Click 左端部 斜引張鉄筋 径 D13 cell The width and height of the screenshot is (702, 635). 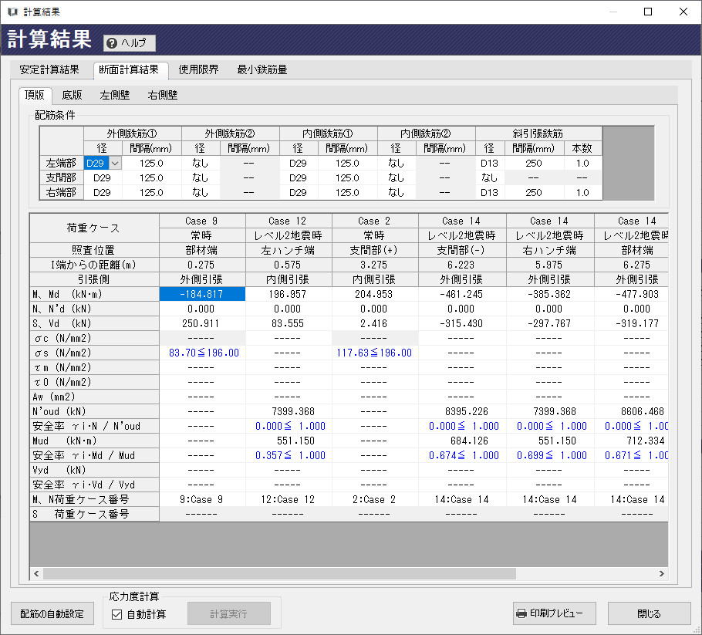pyautogui.click(x=490, y=163)
